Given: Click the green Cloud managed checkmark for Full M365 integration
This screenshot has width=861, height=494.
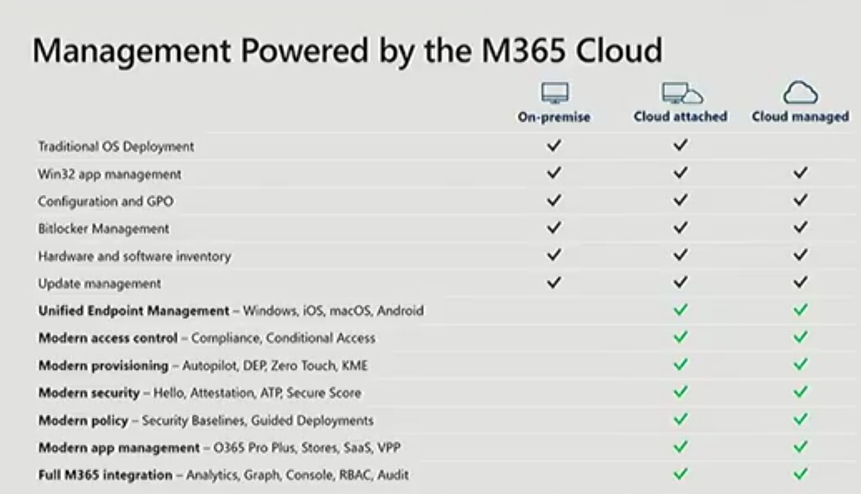Looking at the screenshot, I should pos(800,474).
